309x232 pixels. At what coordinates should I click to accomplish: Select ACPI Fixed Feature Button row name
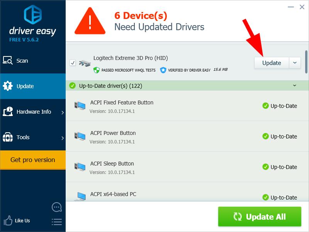[122, 102]
